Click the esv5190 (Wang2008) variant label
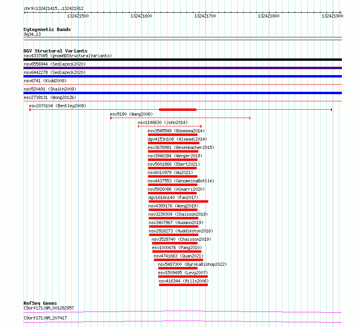The image size is (353, 327). pyautogui.click(x=131, y=114)
